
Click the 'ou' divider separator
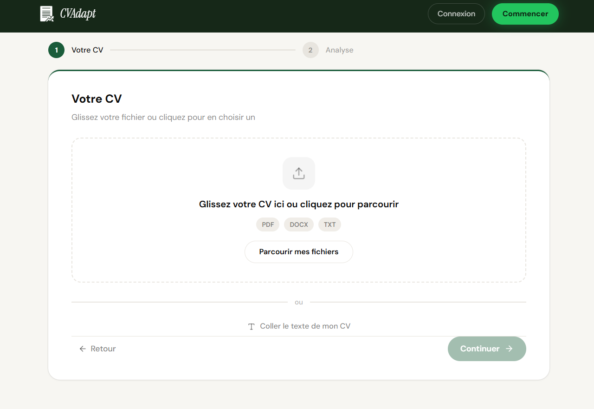(x=299, y=302)
